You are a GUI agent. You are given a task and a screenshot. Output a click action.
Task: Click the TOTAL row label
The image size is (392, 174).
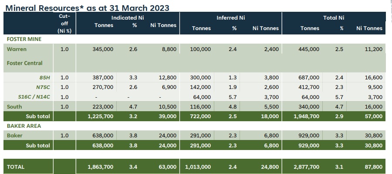coord(16,167)
